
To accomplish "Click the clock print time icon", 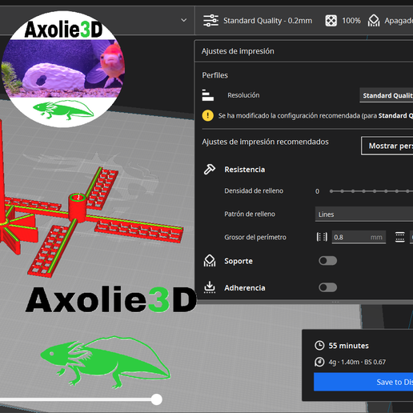I will 319,346.
